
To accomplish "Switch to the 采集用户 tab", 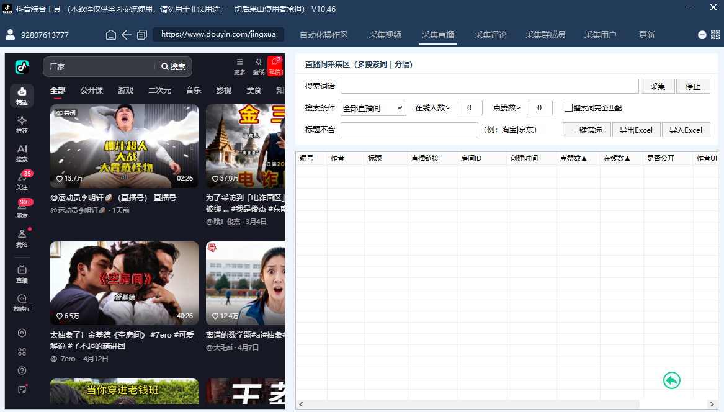I will [x=601, y=35].
